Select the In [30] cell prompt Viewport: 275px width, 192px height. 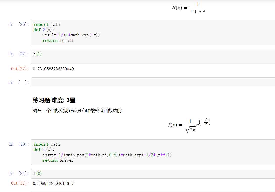point(19,144)
